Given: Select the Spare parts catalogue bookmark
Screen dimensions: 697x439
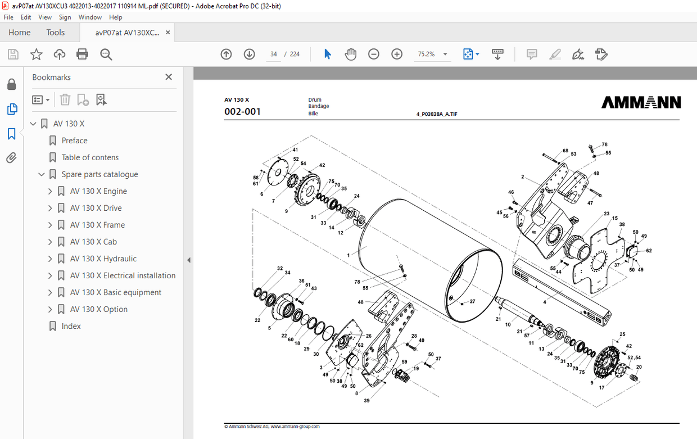Looking at the screenshot, I should pyautogui.click(x=99, y=174).
